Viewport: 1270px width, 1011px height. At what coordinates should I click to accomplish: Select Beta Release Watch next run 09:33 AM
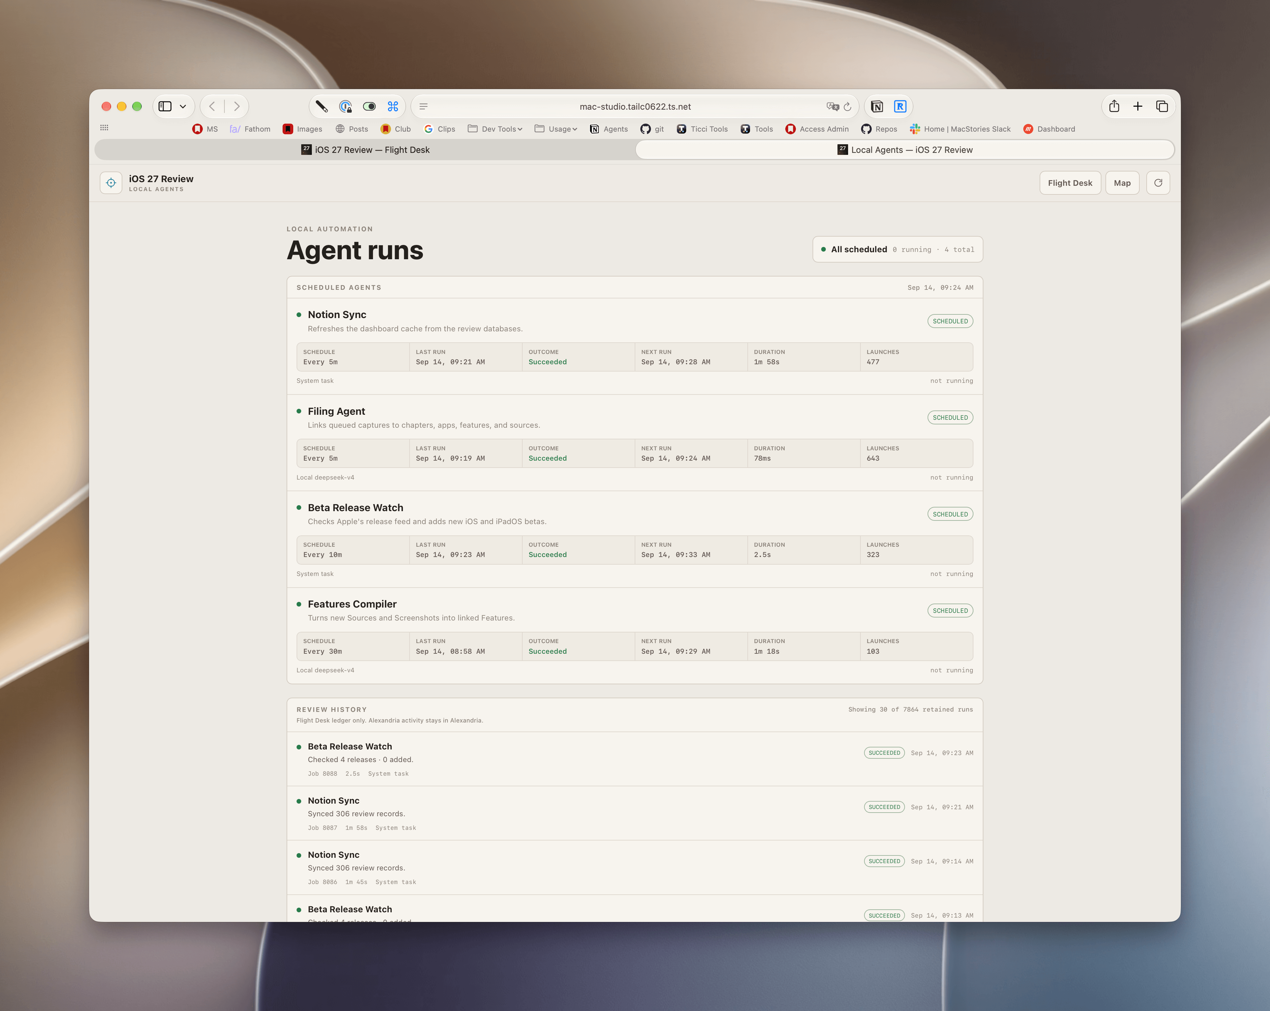click(x=676, y=555)
